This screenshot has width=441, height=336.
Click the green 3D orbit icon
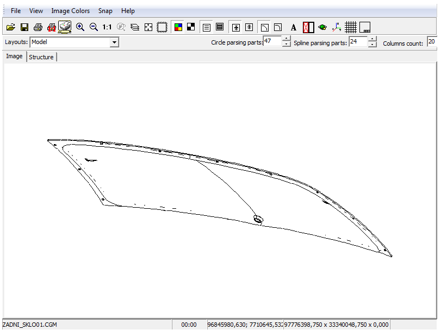pos(322,27)
